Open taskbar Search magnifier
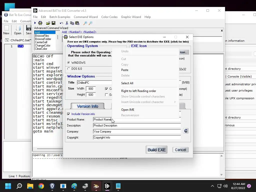This screenshot has height=192, width=256. click(19, 186)
